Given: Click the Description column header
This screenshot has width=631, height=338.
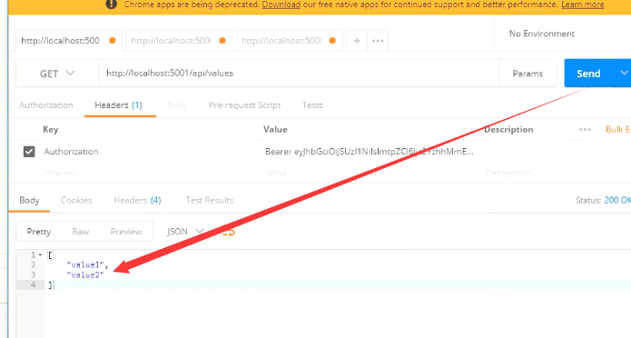Looking at the screenshot, I should (508, 129).
